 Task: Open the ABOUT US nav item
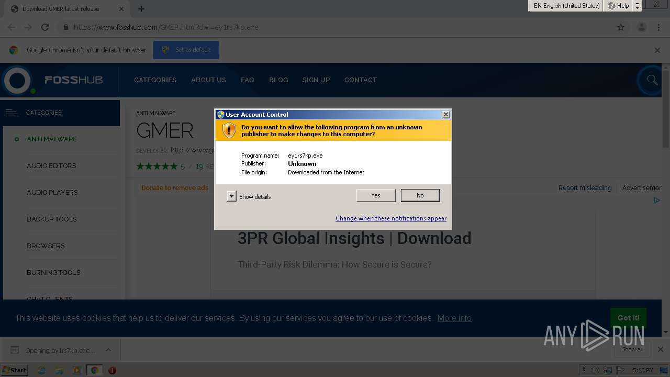pyautogui.click(x=208, y=80)
